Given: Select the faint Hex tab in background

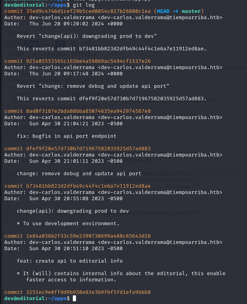Looking at the screenshot, I should coord(46,44).
